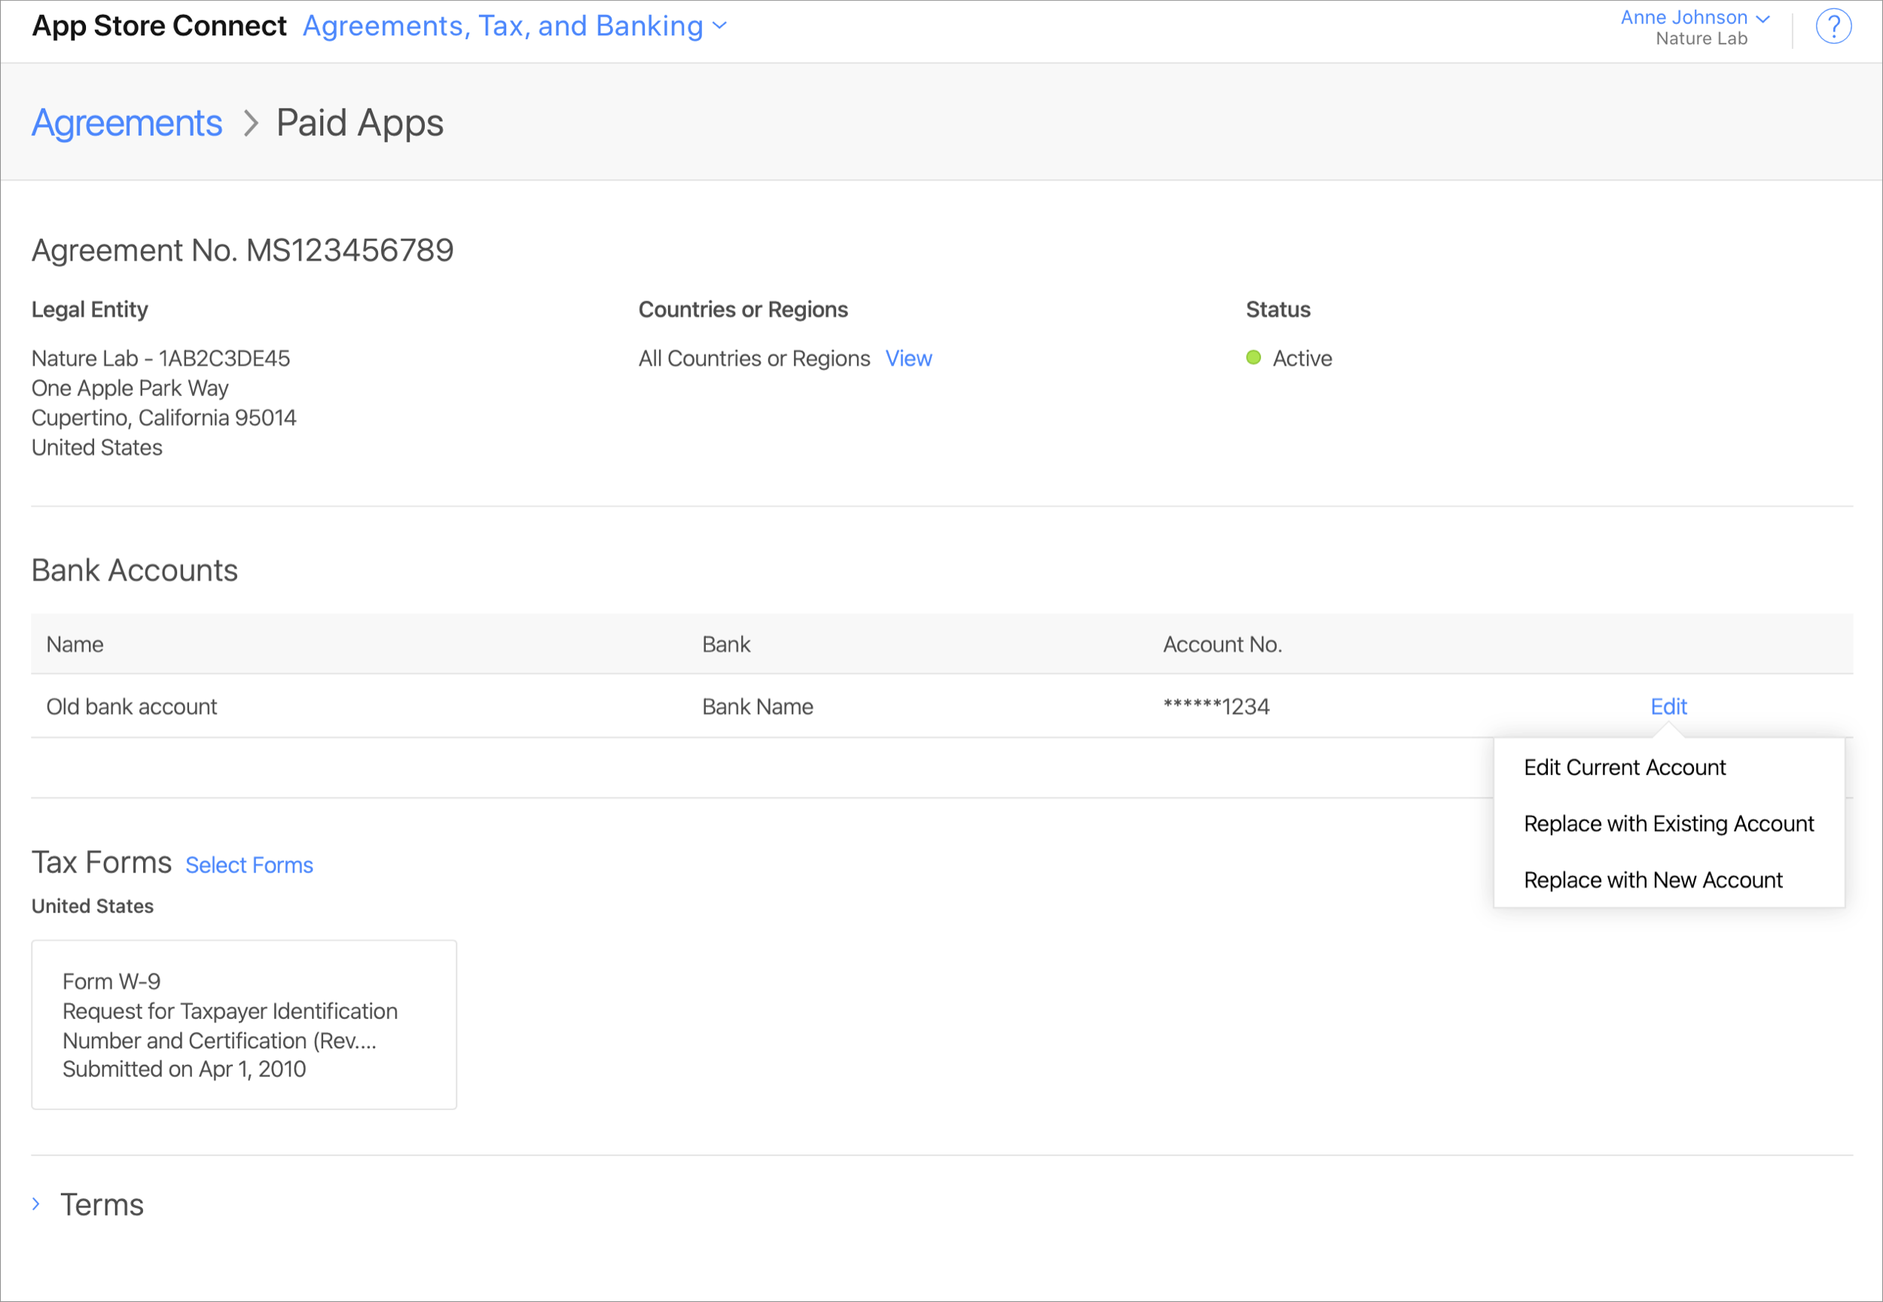Click View next to All Countries or Regions
This screenshot has height=1302, width=1883.
coord(908,359)
